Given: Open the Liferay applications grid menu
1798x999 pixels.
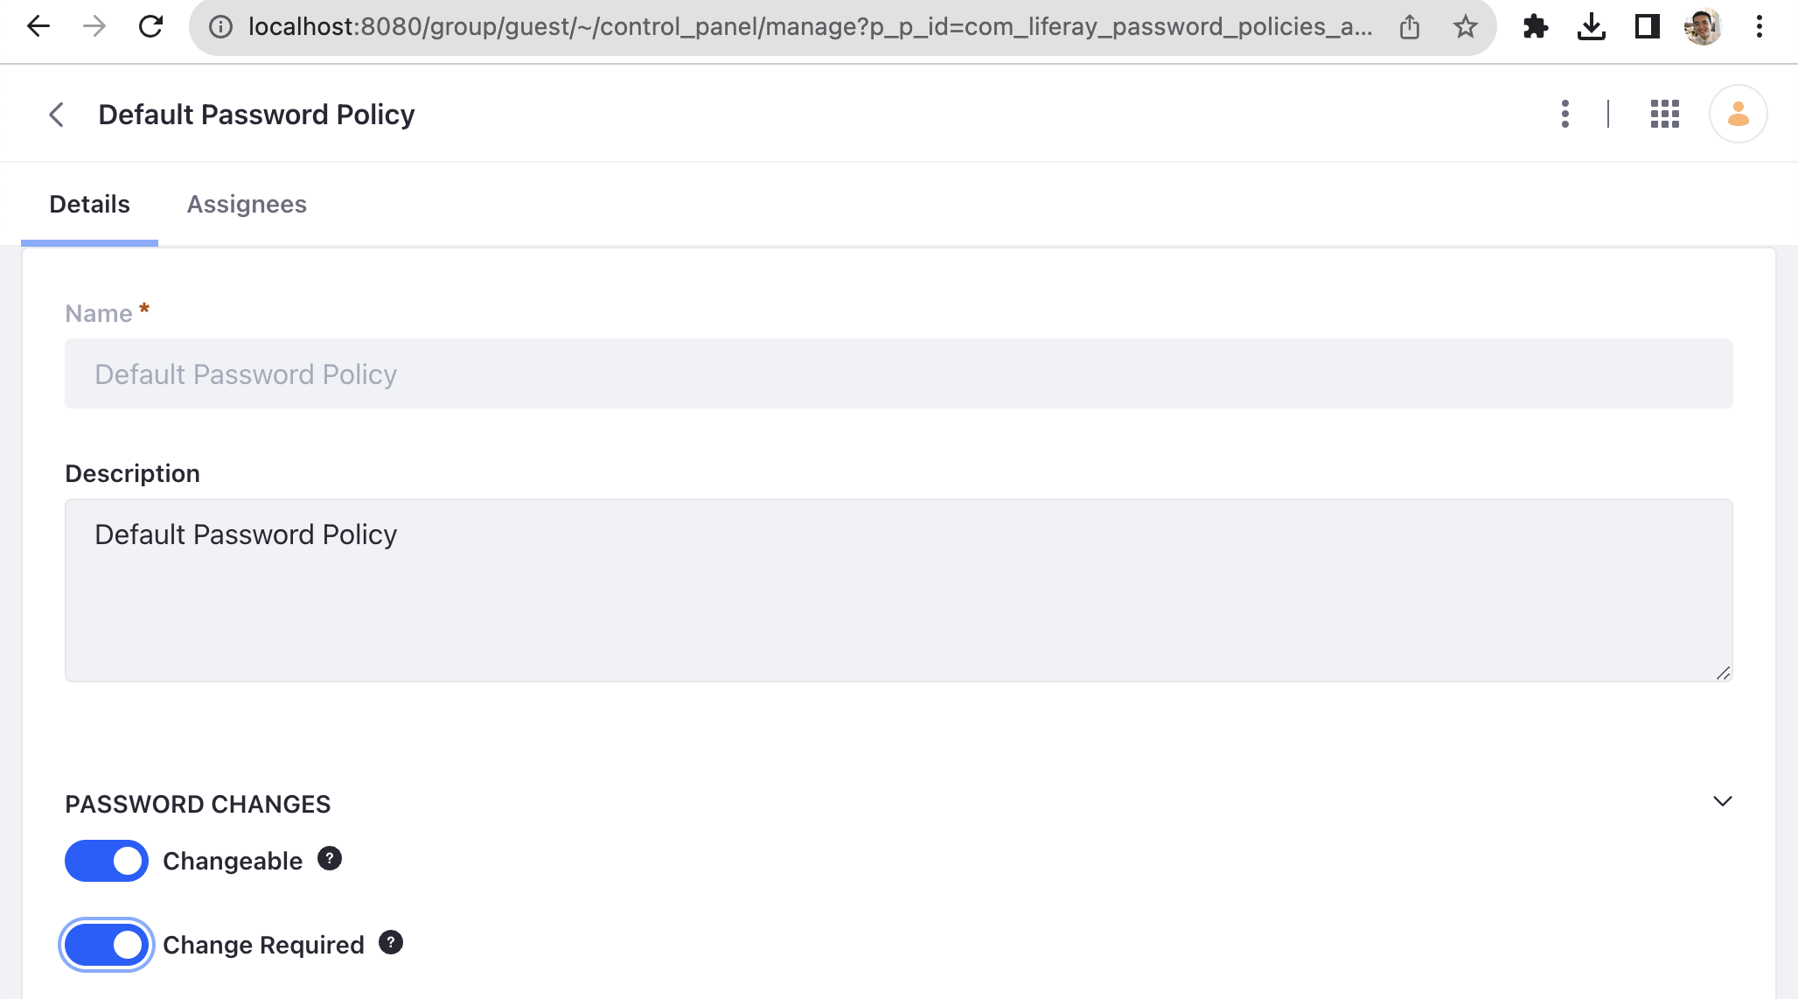Looking at the screenshot, I should (1665, 114).
